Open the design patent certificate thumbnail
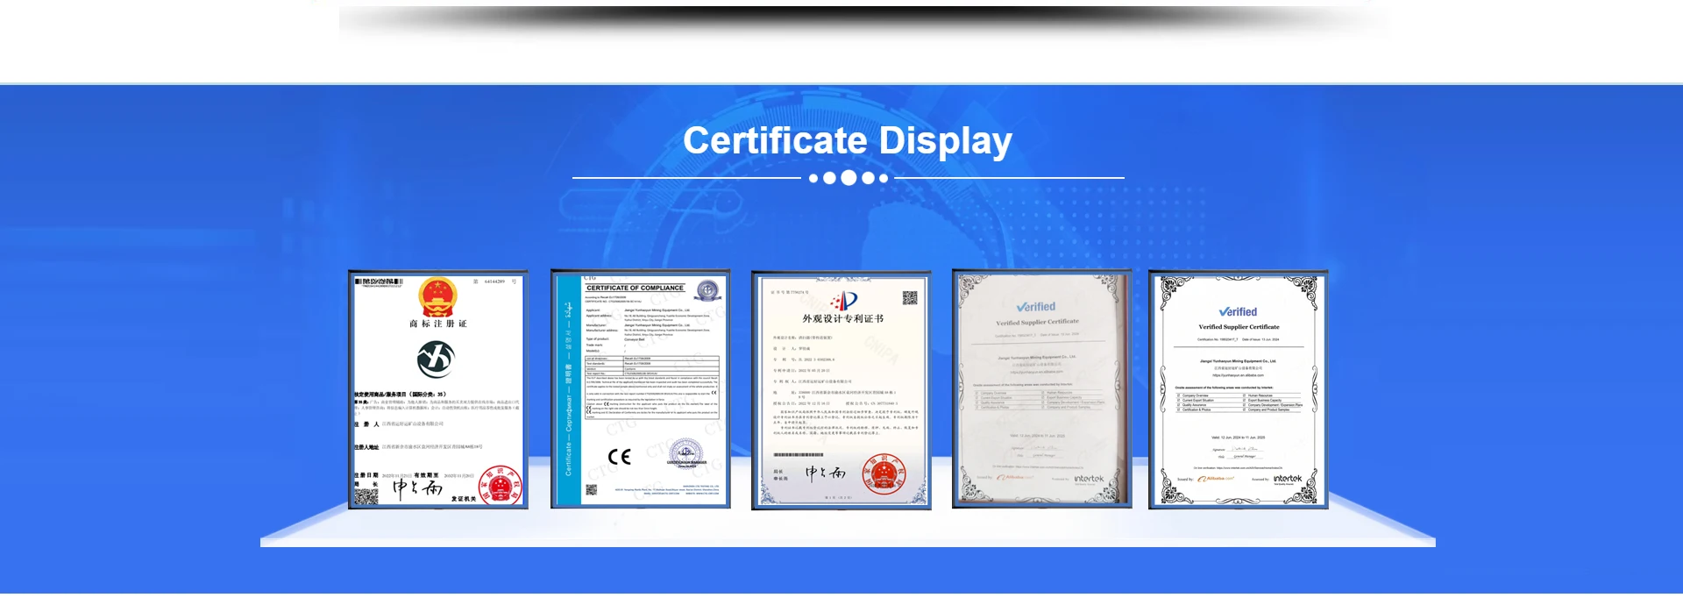Image resolution: width=1683 pixels, height=612 pixels. 841,390
